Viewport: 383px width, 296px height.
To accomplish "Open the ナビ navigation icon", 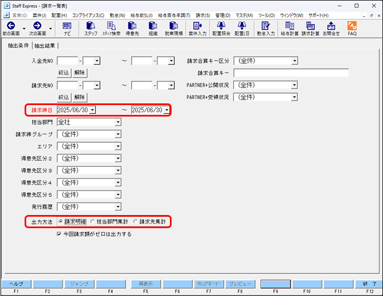I will point(67,28).
